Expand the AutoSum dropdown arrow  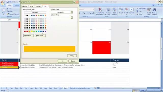(146, 8)
